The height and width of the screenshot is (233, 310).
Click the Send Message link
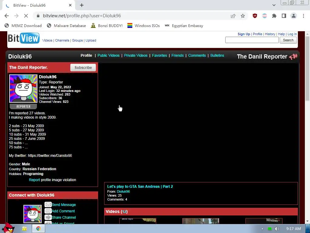pyautogui.click(x=64, y=205)
